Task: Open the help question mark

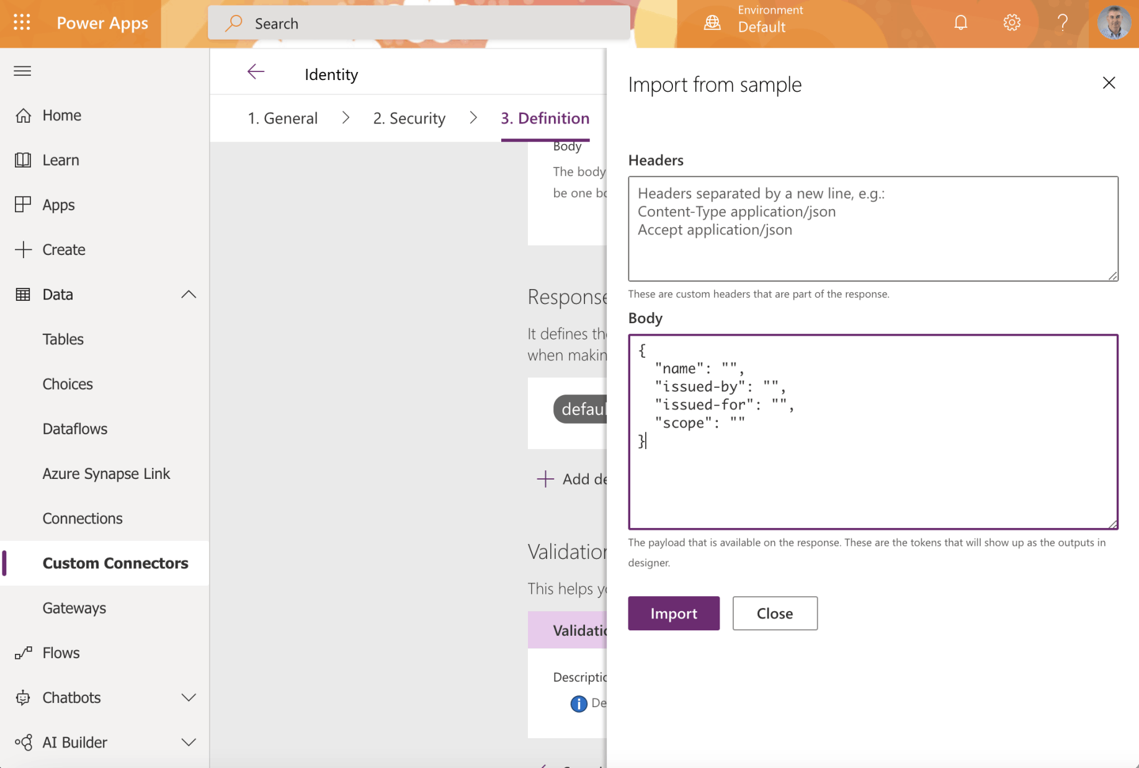Action: 1062,23
